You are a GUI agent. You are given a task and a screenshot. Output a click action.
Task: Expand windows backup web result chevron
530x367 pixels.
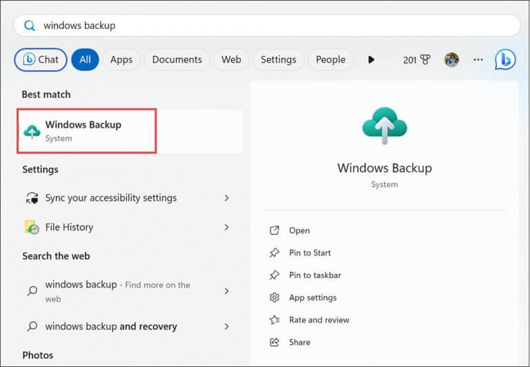(227, 291)
